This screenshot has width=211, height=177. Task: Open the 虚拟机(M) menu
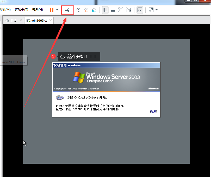[x=5, y=10]
